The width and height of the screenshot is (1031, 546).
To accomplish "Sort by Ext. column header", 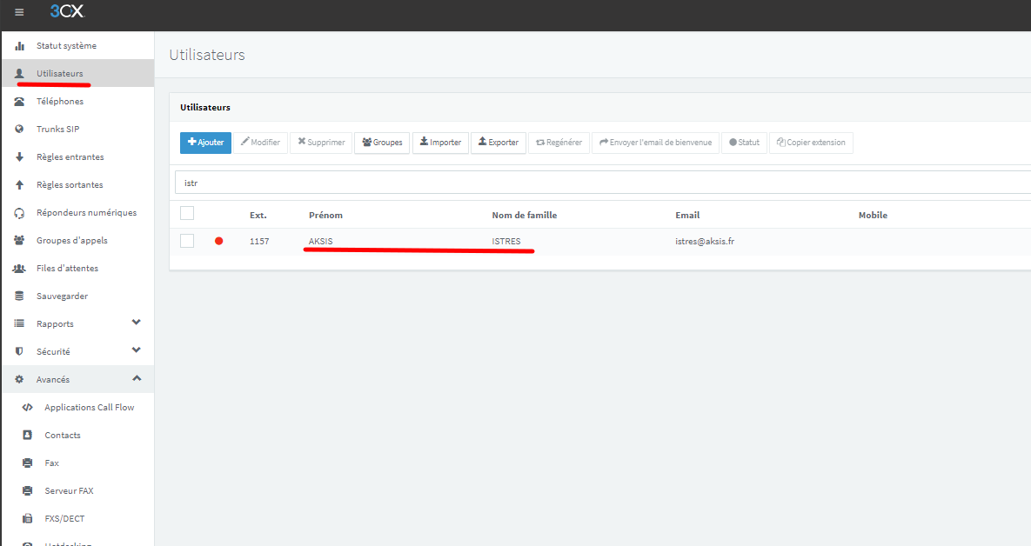I will (258, 216).
